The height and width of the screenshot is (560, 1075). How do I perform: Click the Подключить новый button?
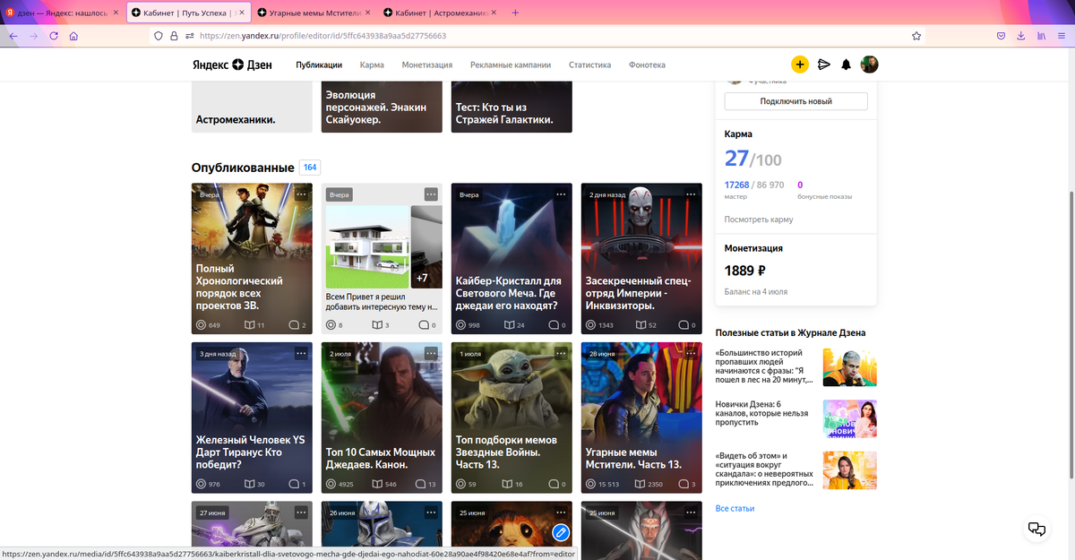click(795, 101)
